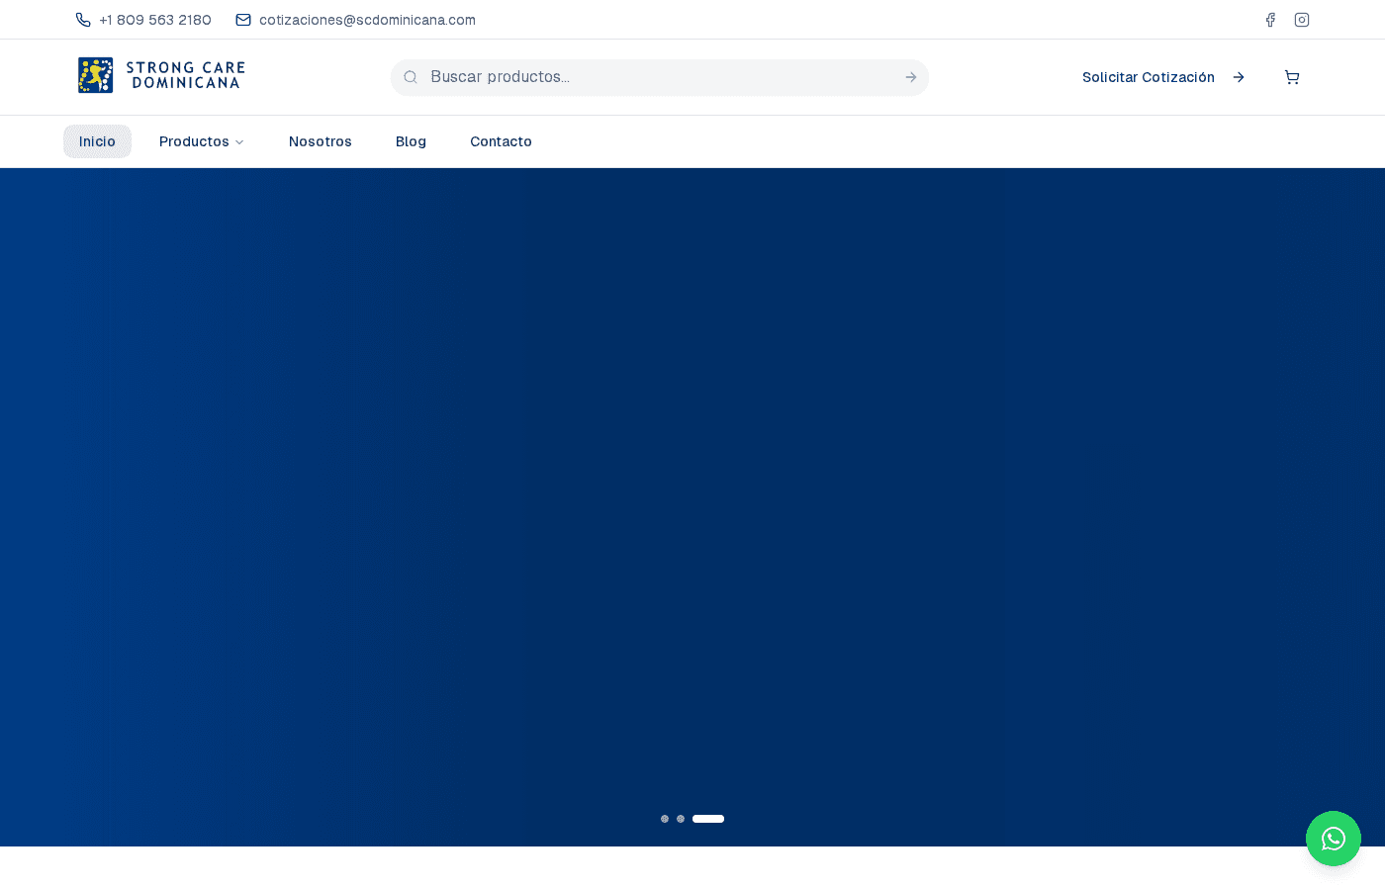Go to first carousel slide dot

[x=665, y=819]
